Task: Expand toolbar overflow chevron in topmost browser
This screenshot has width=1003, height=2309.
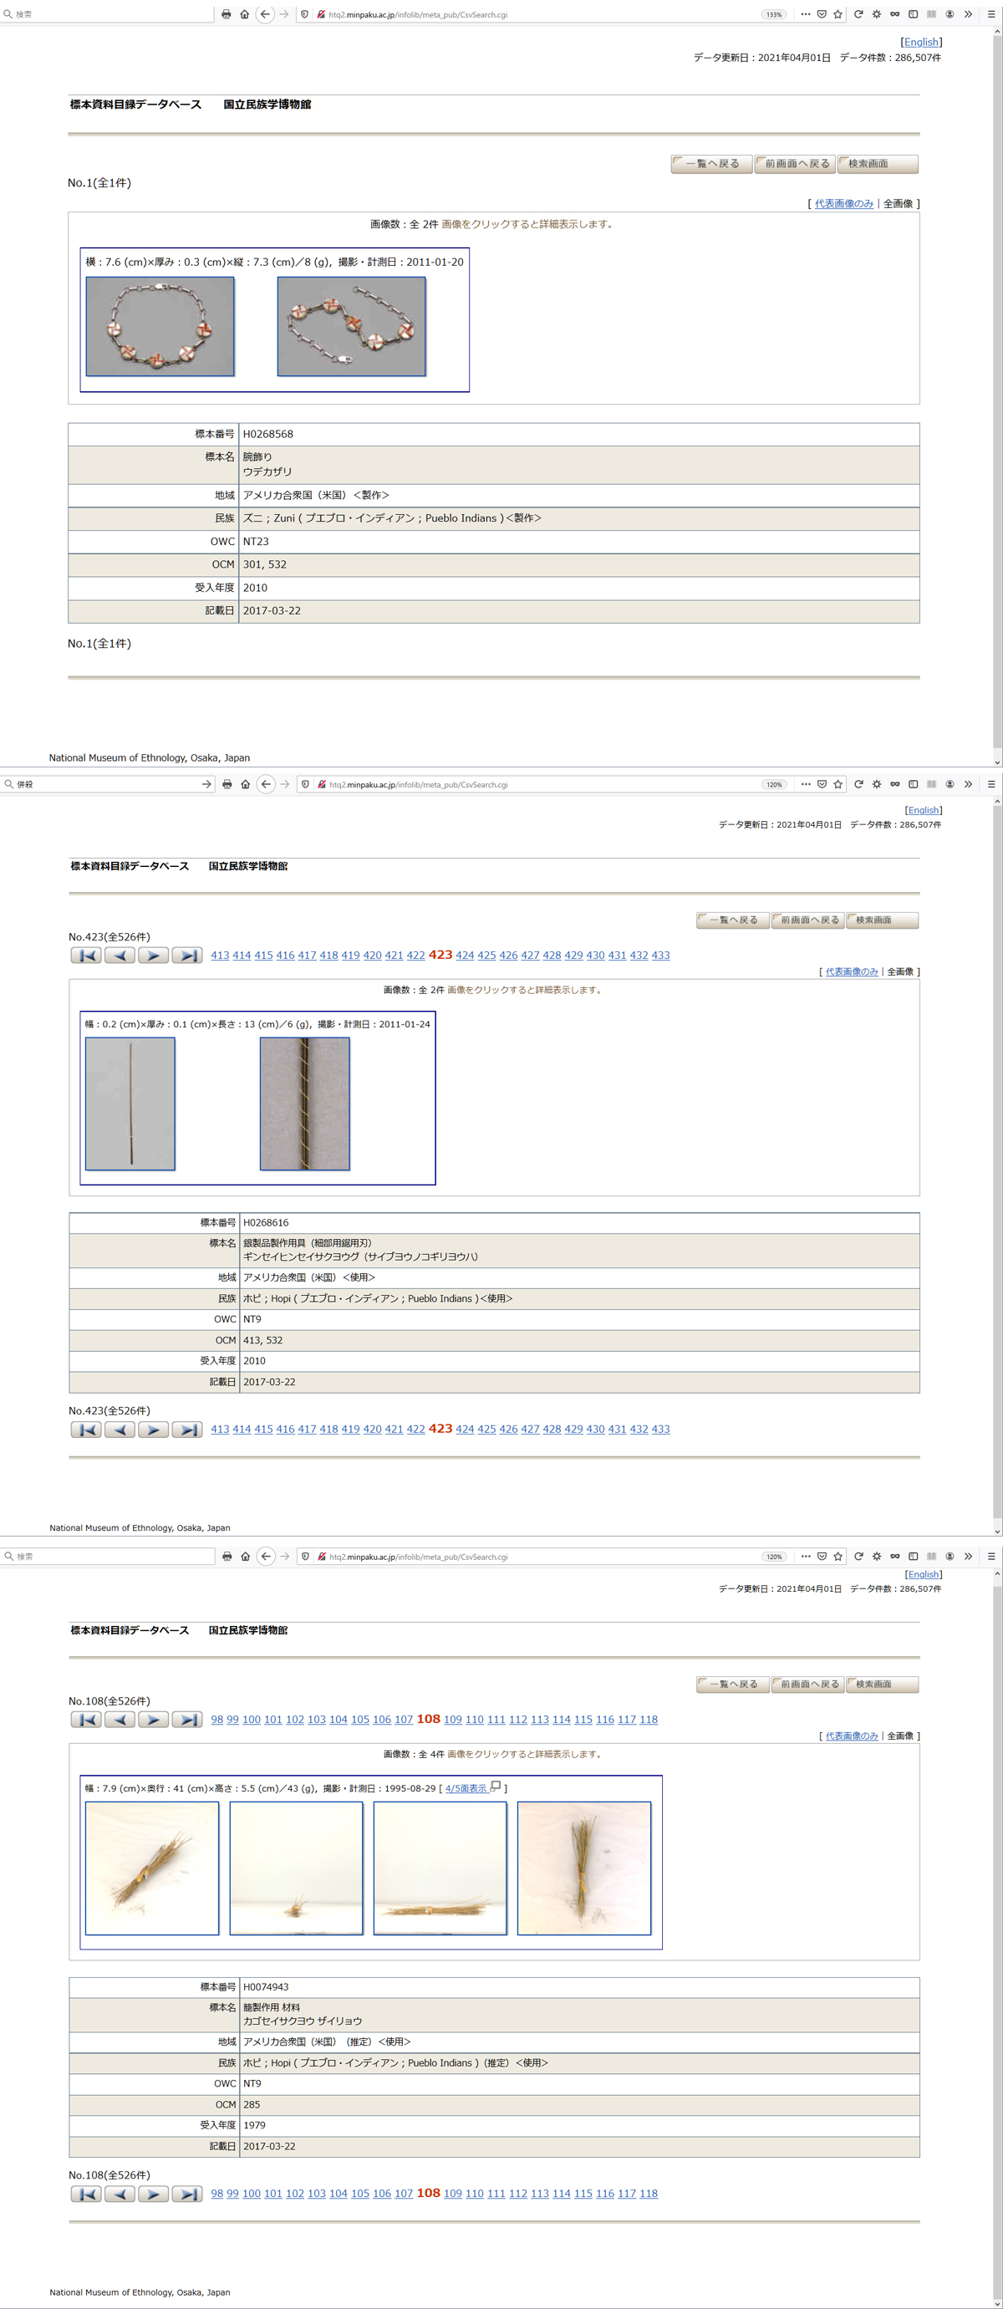Action: point(968,14)
